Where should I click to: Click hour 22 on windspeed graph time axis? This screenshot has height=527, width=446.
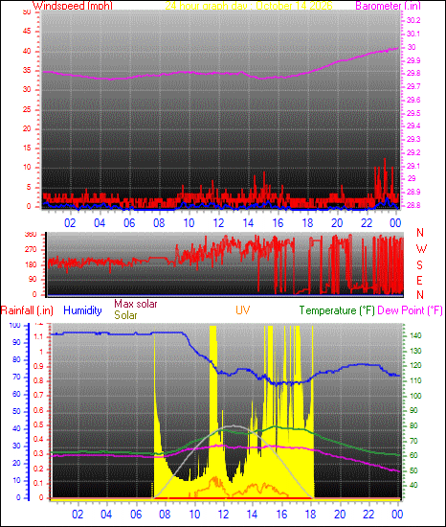click(x=367, y=223)
